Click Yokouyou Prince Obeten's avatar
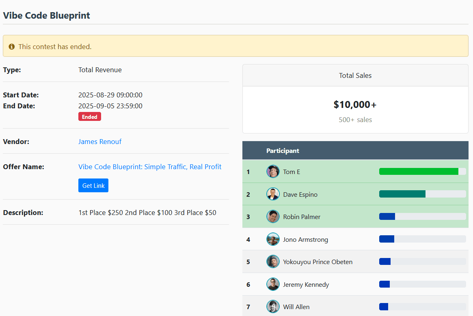 (273, 262)
